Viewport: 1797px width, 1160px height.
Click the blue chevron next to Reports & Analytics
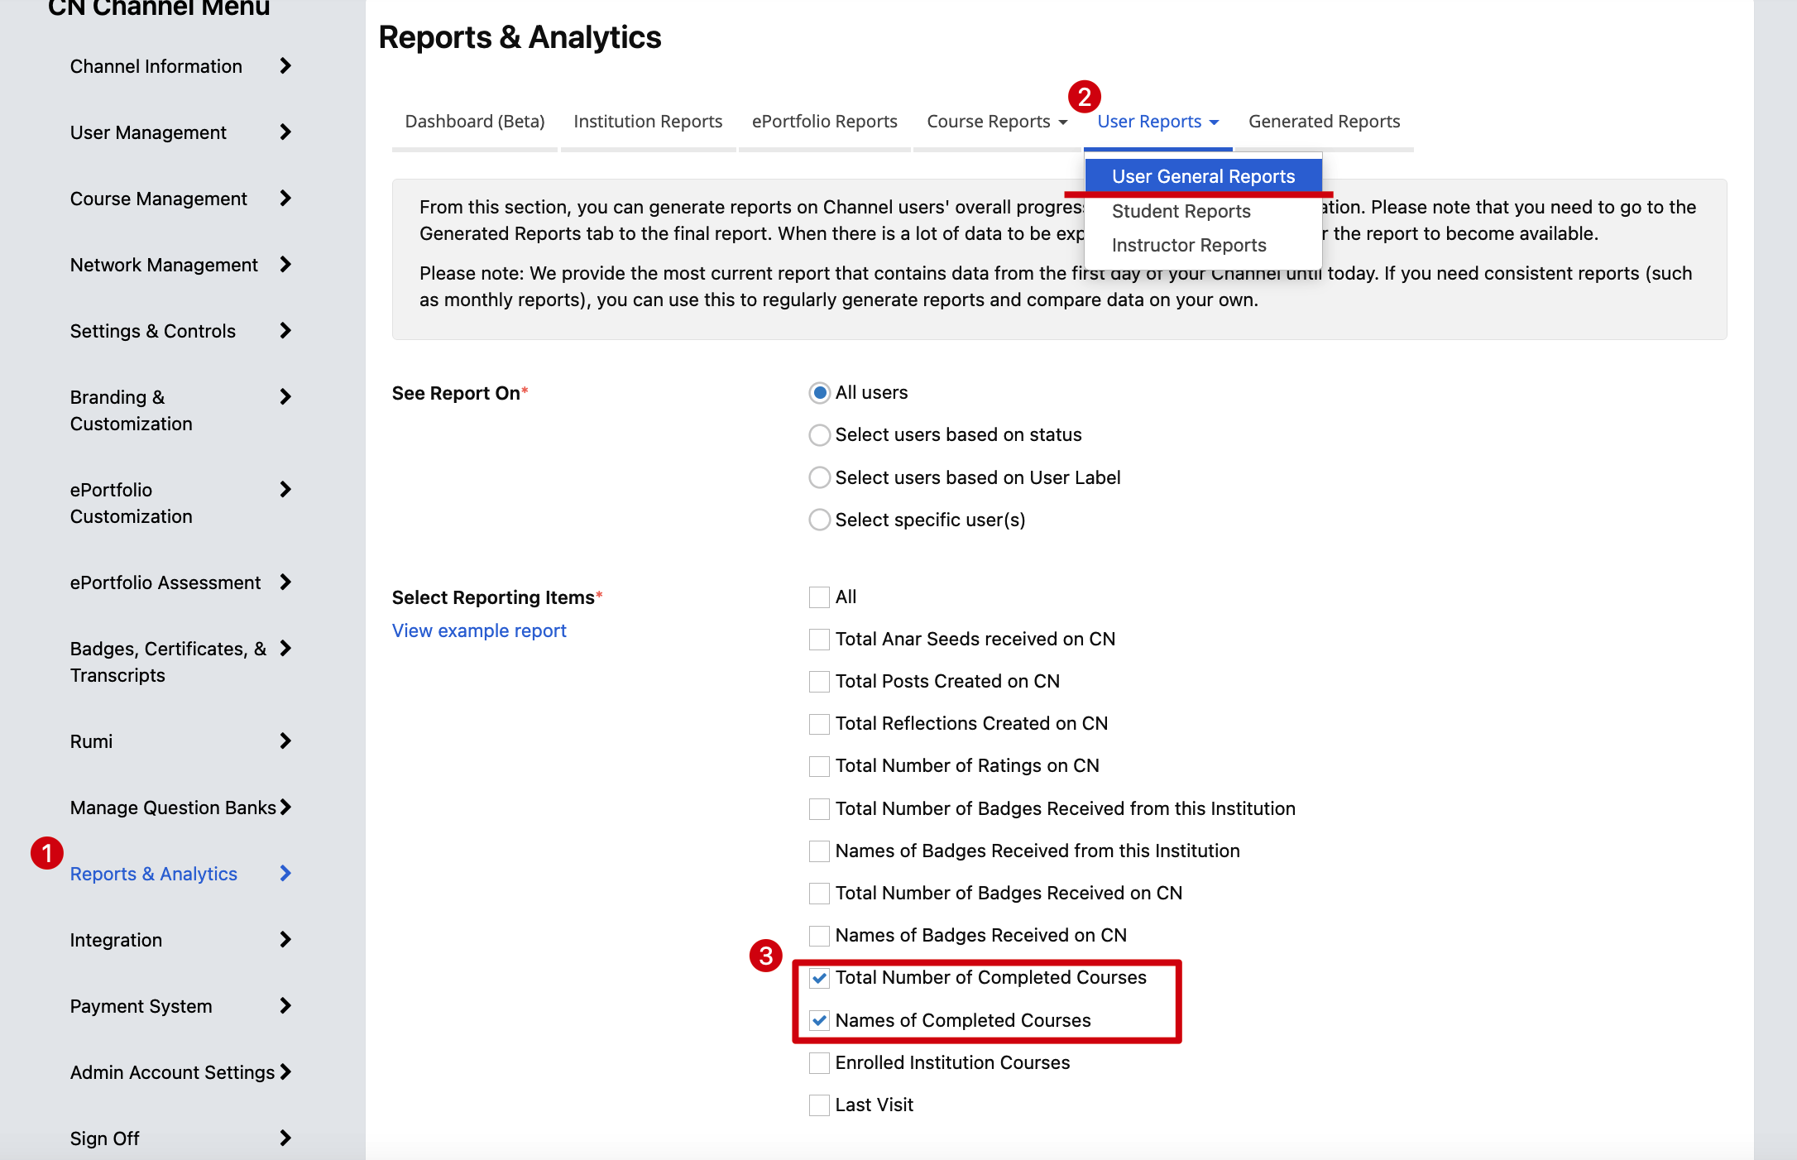point(285,874)
